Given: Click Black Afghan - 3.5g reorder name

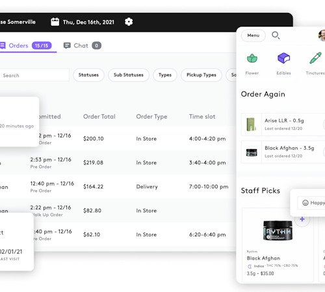Looking at the screenshot, I should [x=289, y=148].
